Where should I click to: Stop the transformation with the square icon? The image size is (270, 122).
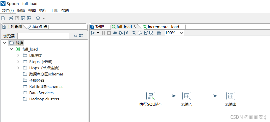click(x=109, y=33)
